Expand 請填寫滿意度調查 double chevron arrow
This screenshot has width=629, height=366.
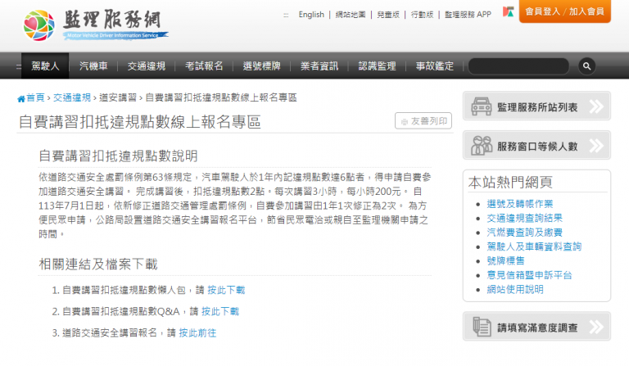(596, 328)
